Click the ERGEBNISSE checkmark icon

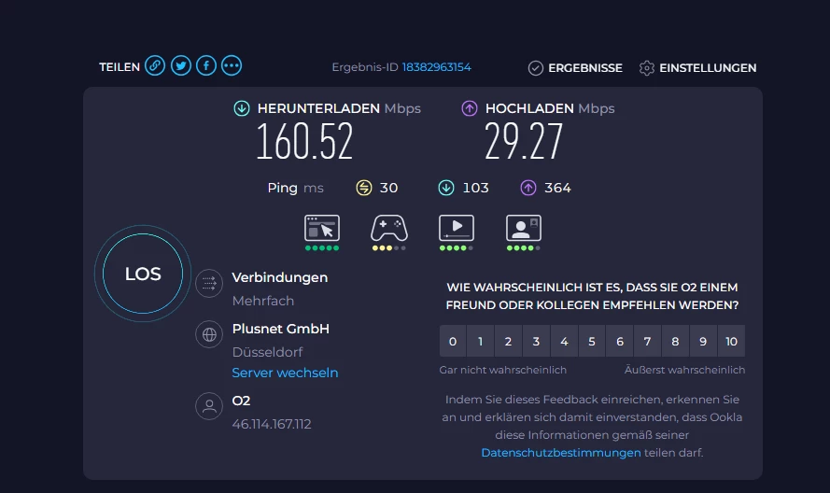tap(536, 68)
